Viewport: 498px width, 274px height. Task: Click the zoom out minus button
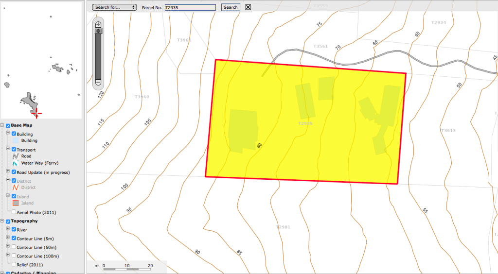click(98, 83)
